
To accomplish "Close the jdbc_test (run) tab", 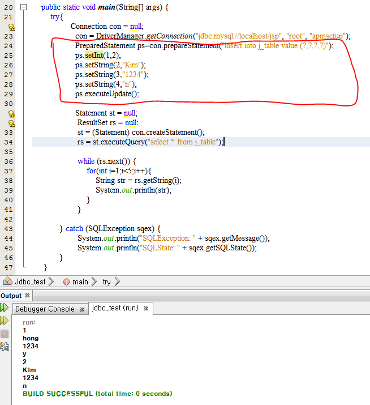I will (145, 309).
